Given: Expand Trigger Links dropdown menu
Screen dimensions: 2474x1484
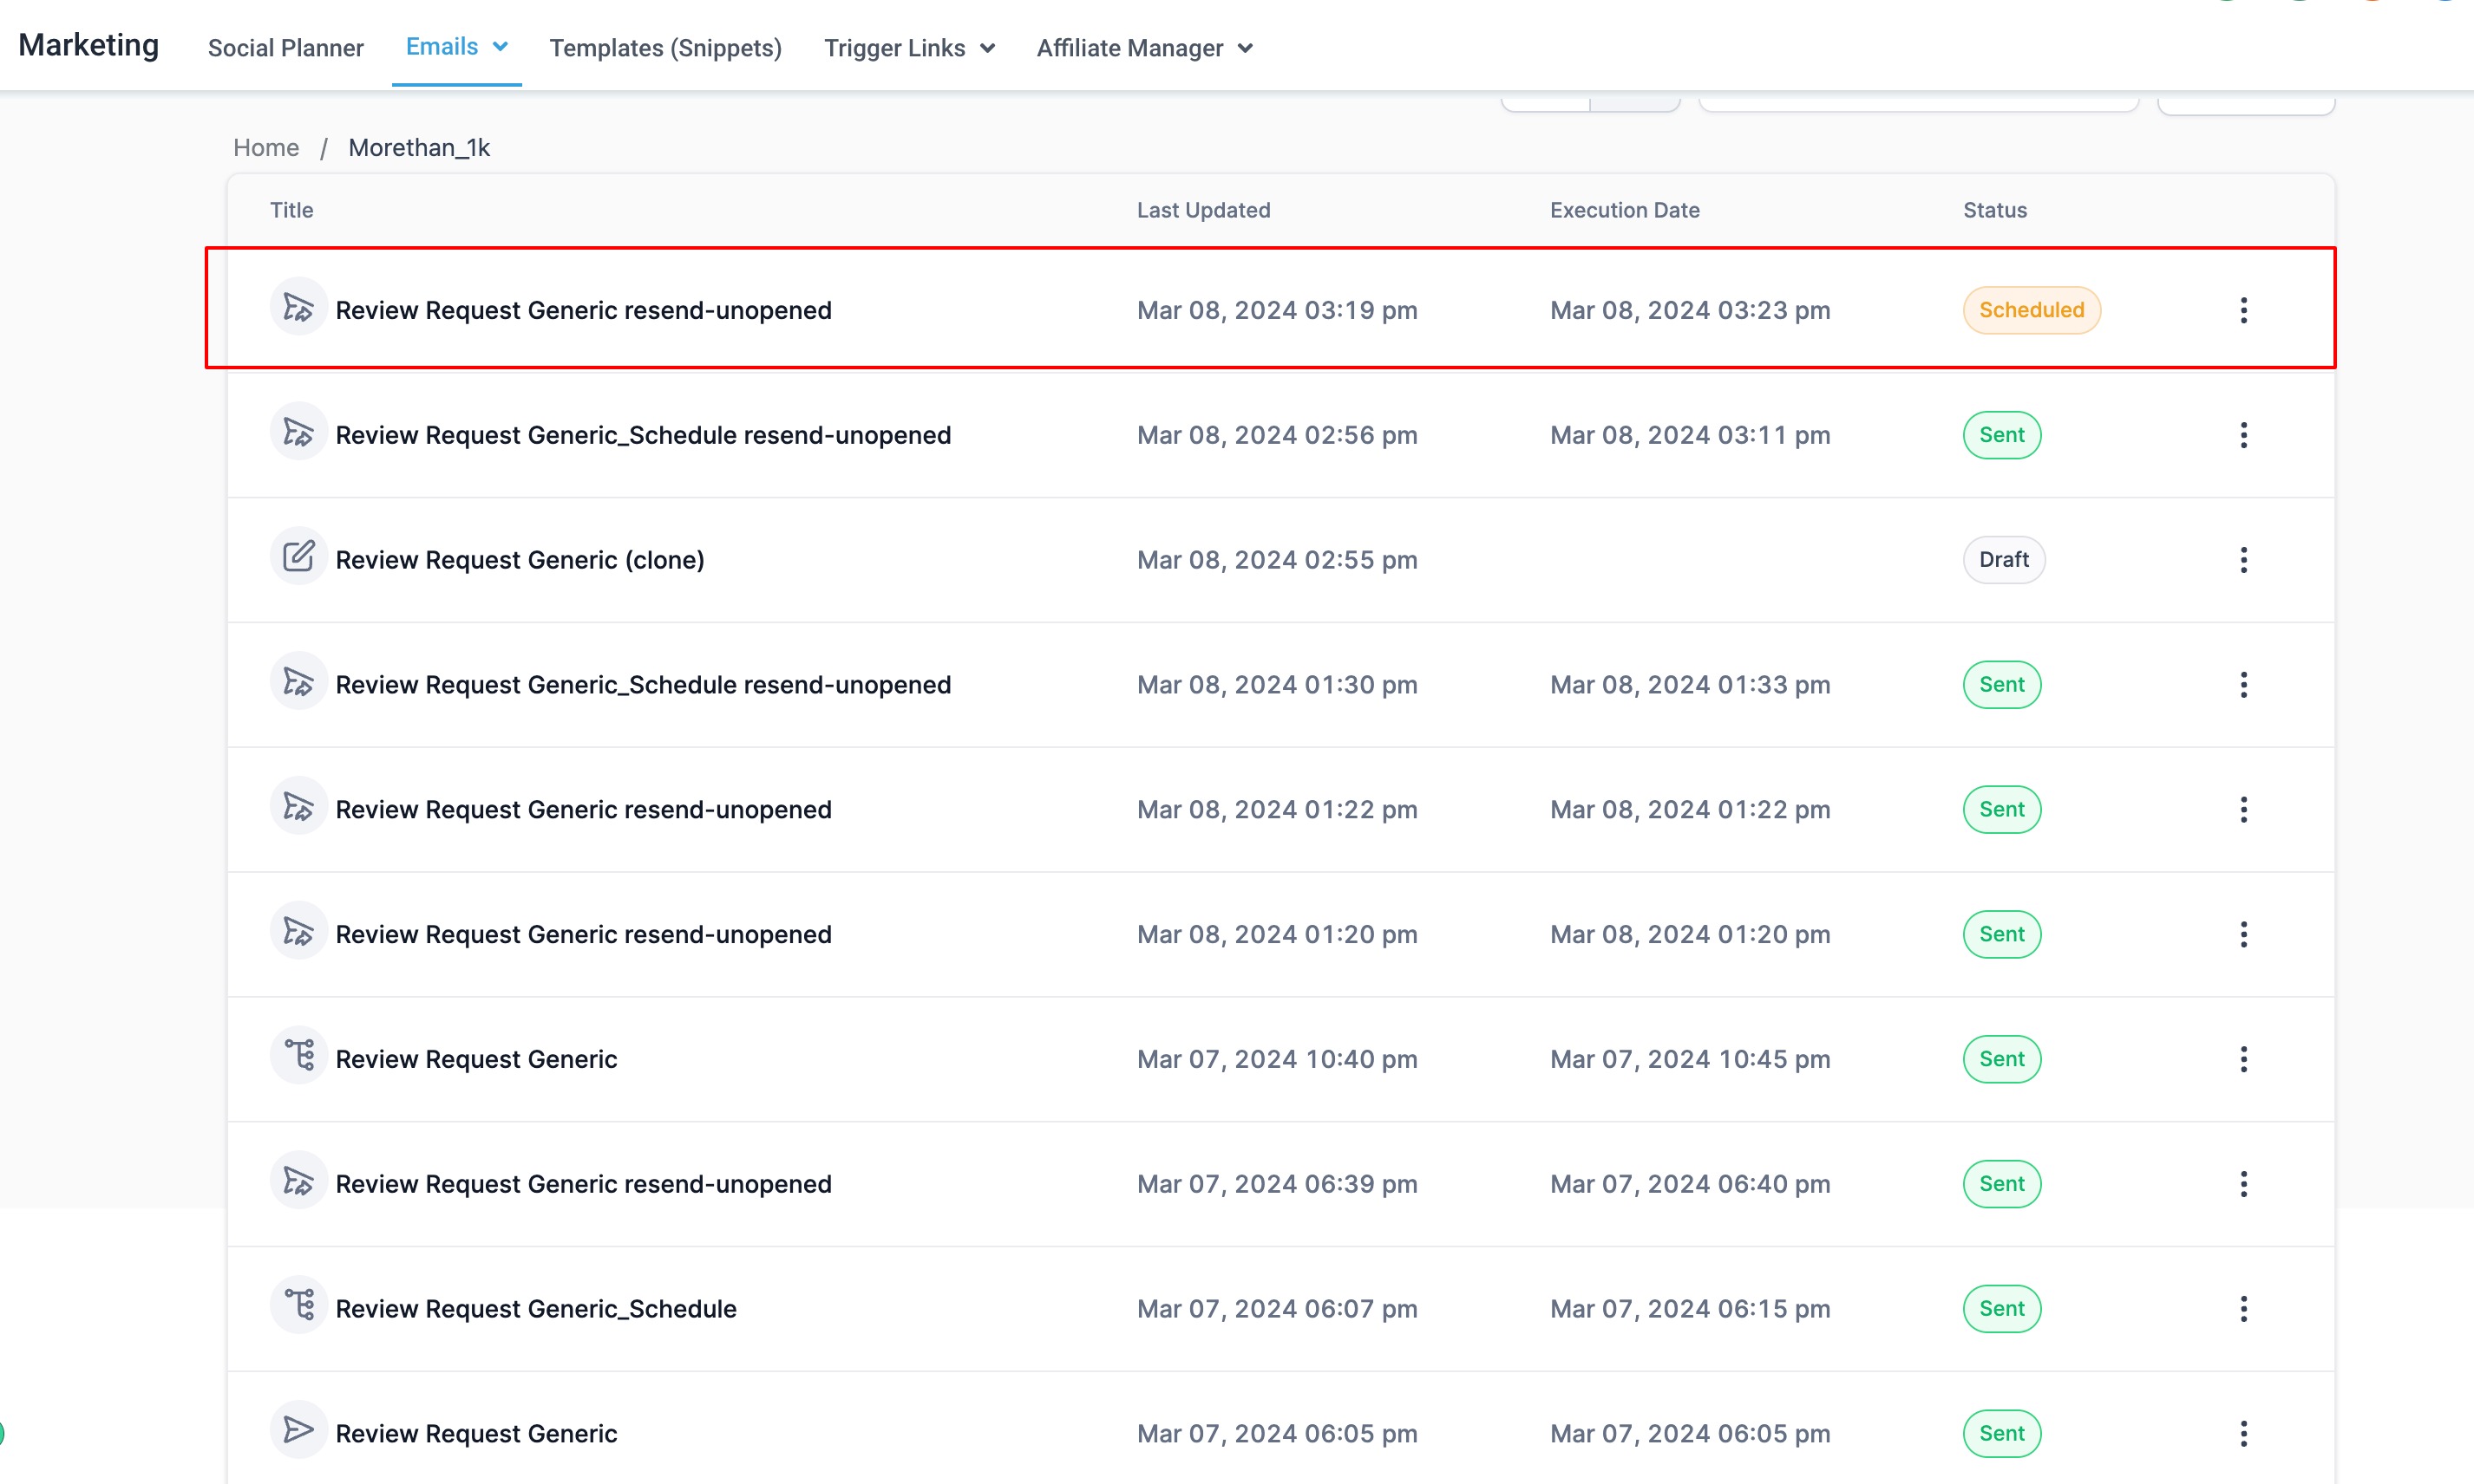Looking at the screenshot, I should pyautogui.click(x=908, y=48).
